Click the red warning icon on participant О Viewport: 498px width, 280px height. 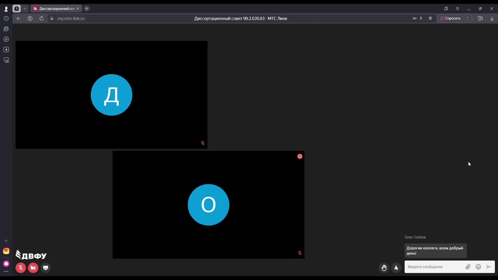(300, 156)
